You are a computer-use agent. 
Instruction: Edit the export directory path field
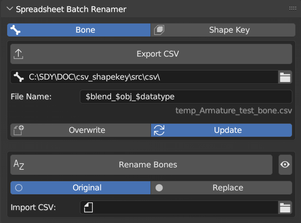[x=149, y=77]
